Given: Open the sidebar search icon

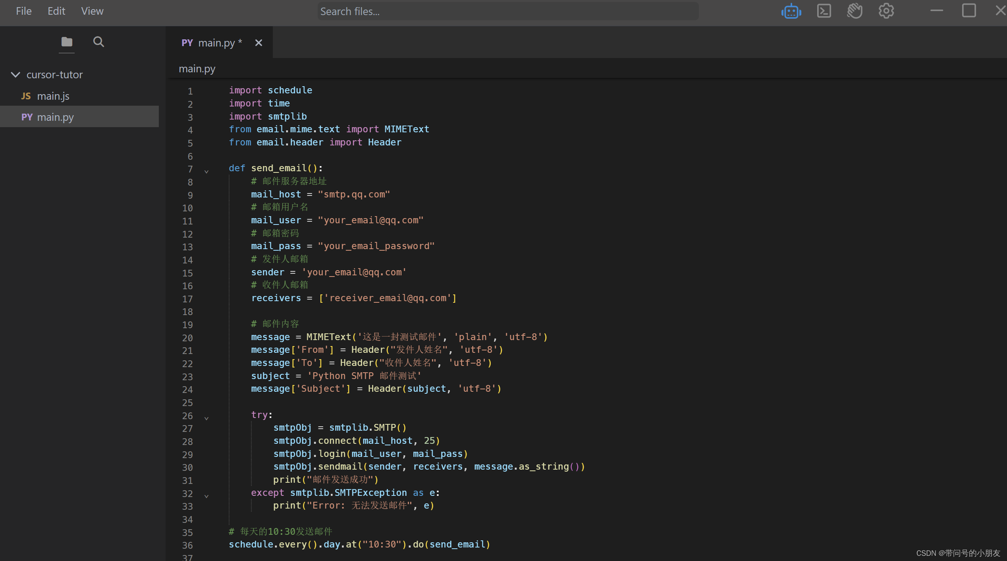Looking at the screenshot, I should pyautogui.click(x=98, y=42).
